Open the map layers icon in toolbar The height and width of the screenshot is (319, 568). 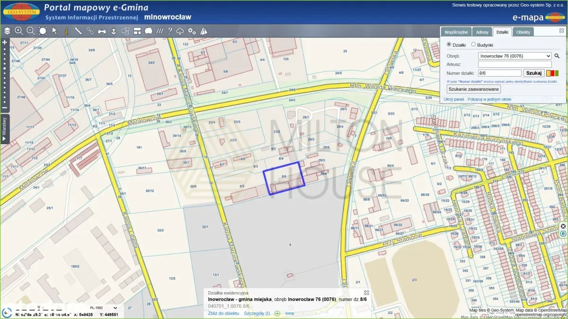(7, 31)
